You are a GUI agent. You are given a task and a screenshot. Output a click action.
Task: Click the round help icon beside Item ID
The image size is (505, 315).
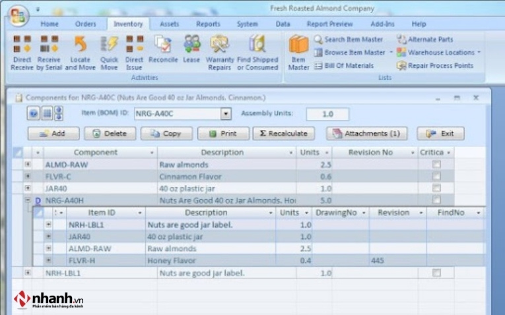(34, 113)
